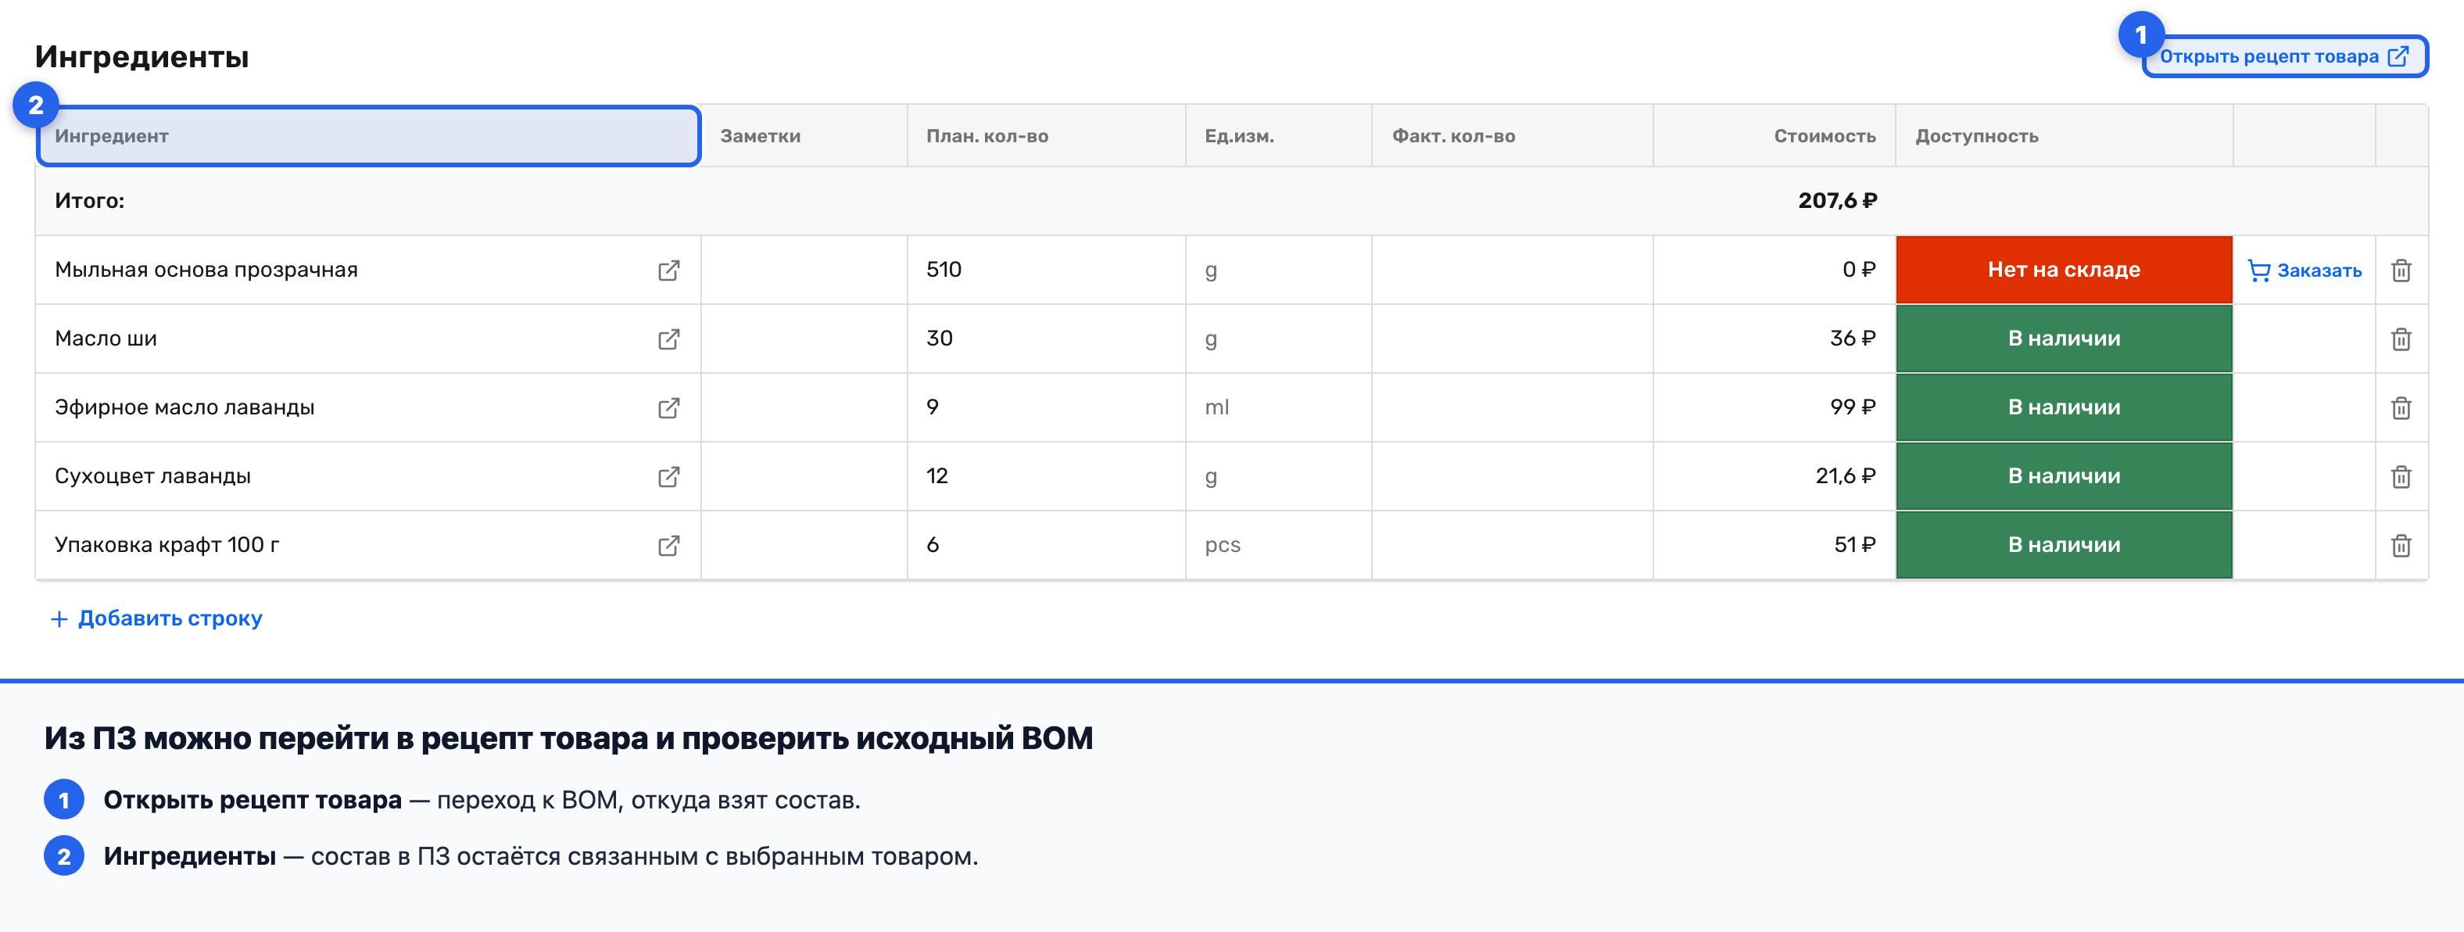Select the Масло ши ingredient name
The width and height of the screenshot is (2464, 932).
(106, 339)
